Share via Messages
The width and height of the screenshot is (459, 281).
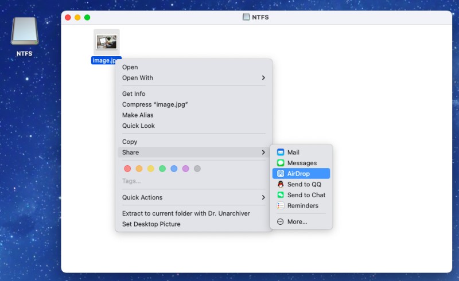(301, 163)
